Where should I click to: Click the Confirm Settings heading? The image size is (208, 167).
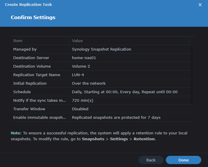click(33, 17)
